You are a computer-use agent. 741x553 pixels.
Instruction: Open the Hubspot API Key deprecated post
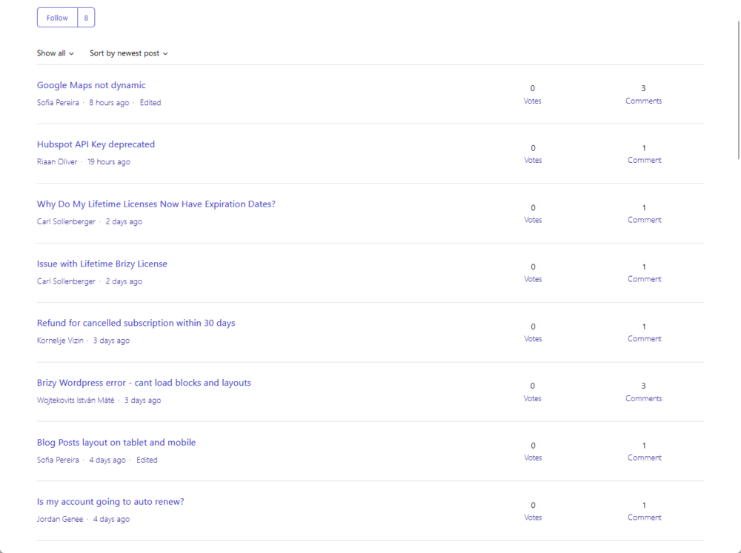tap(96, 144)
